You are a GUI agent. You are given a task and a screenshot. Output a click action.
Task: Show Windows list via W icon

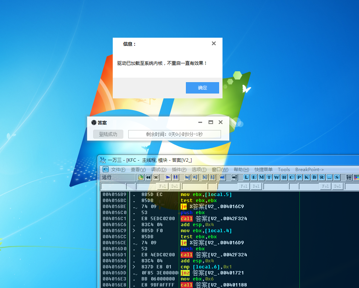click(x=276, y=177)
